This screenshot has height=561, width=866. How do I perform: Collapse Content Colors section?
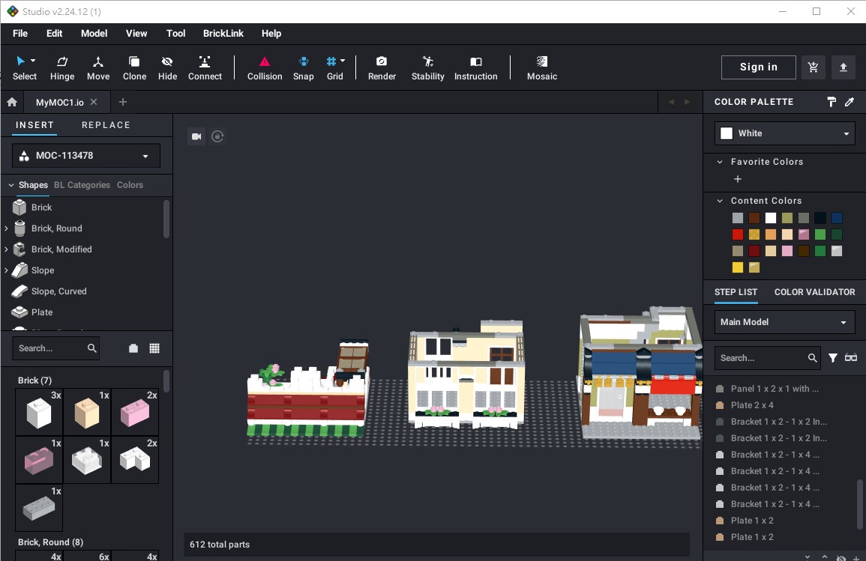click(x=720, y=201)
